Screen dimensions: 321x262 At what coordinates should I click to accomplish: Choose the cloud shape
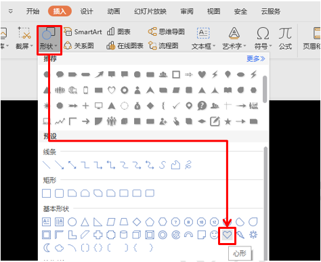click(x=60, y=248)
